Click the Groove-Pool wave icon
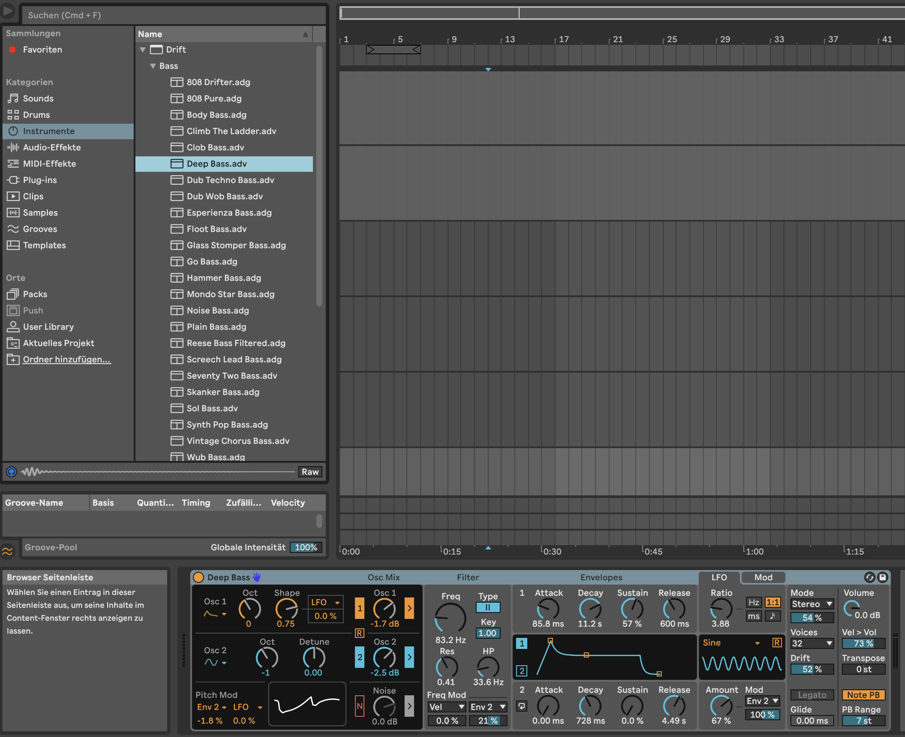 (8, 551)
